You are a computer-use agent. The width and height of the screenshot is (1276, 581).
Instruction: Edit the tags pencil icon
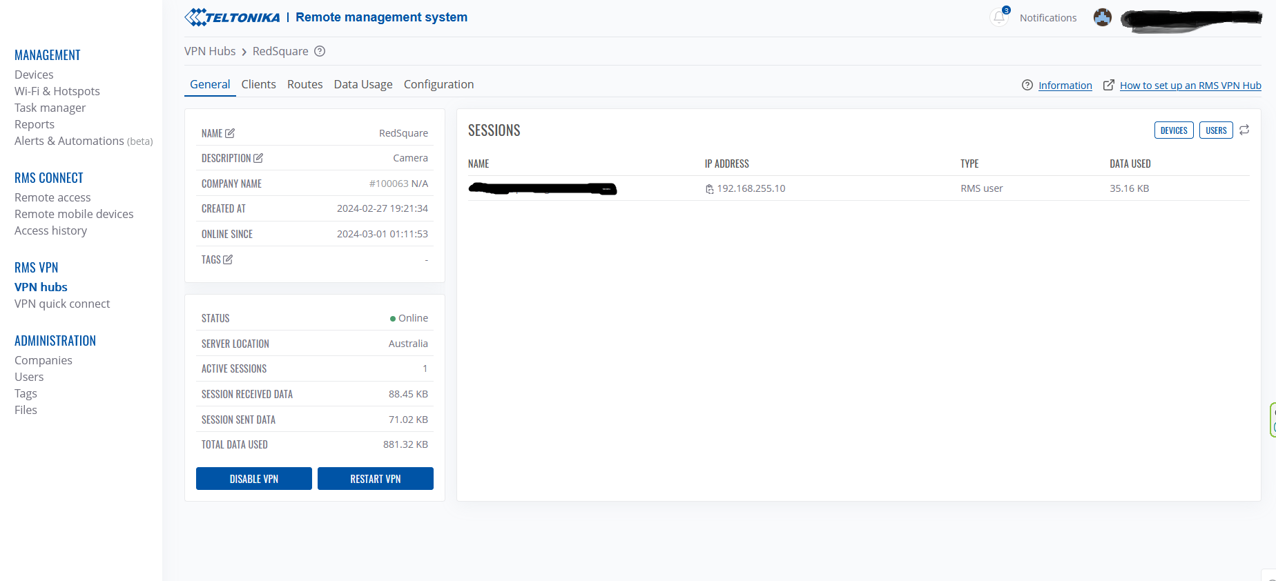coord(228,259)
